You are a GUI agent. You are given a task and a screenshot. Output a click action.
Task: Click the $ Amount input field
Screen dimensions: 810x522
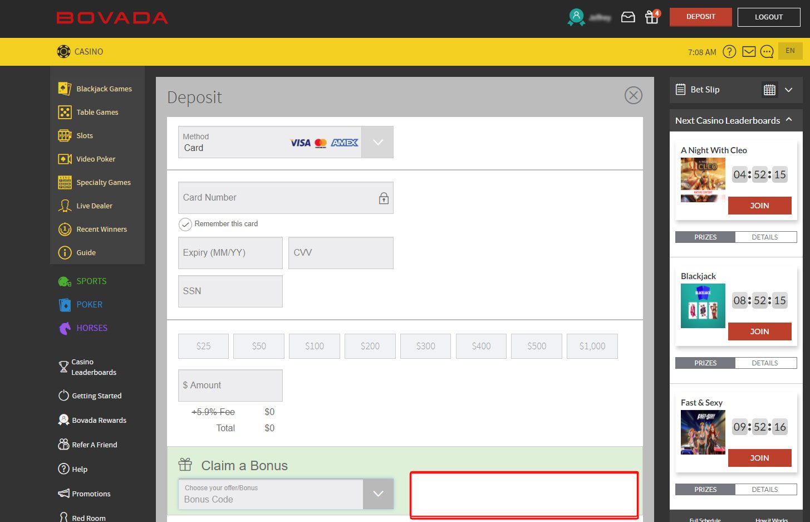230,386
